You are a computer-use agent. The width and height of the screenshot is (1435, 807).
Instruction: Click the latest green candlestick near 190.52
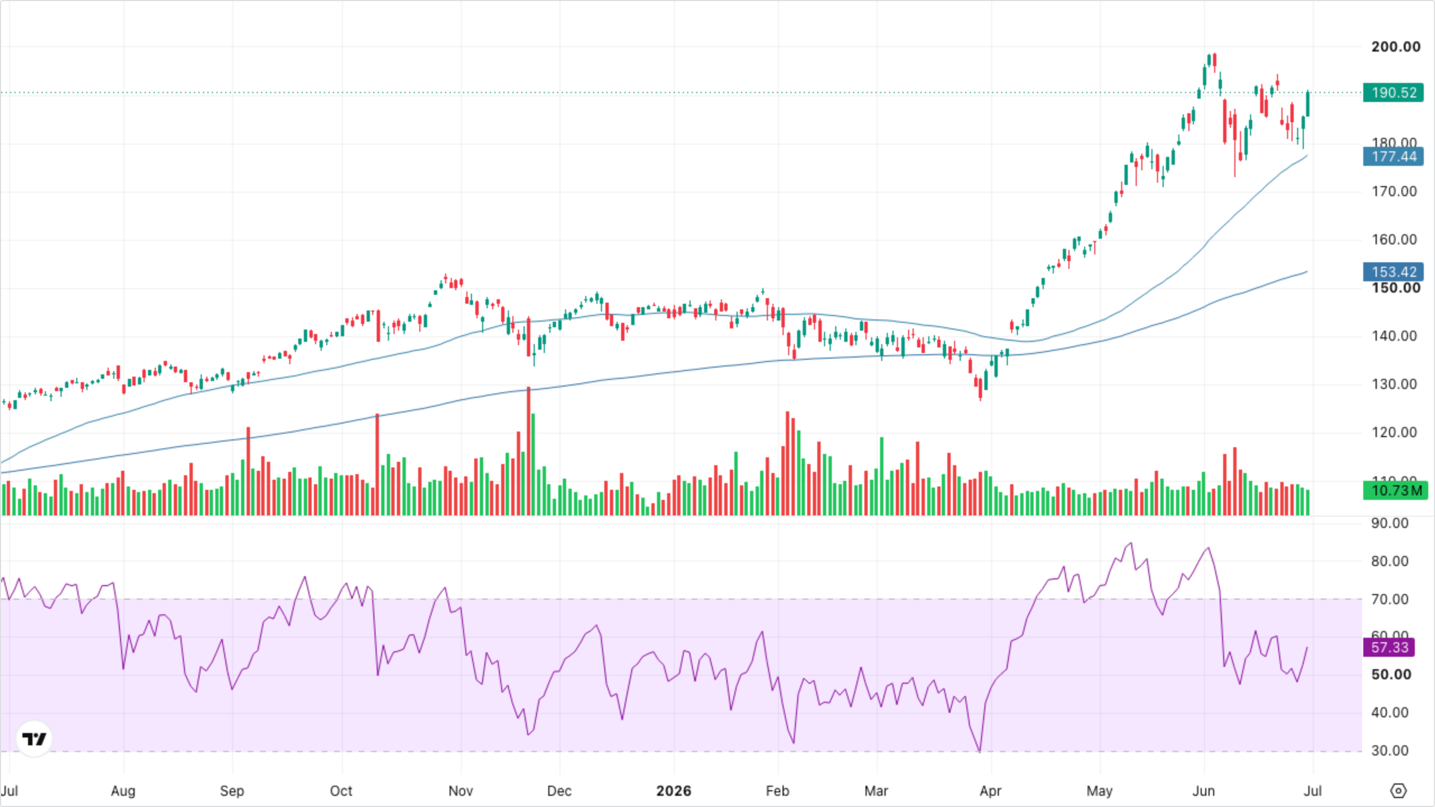click(x=1308, y=103)
